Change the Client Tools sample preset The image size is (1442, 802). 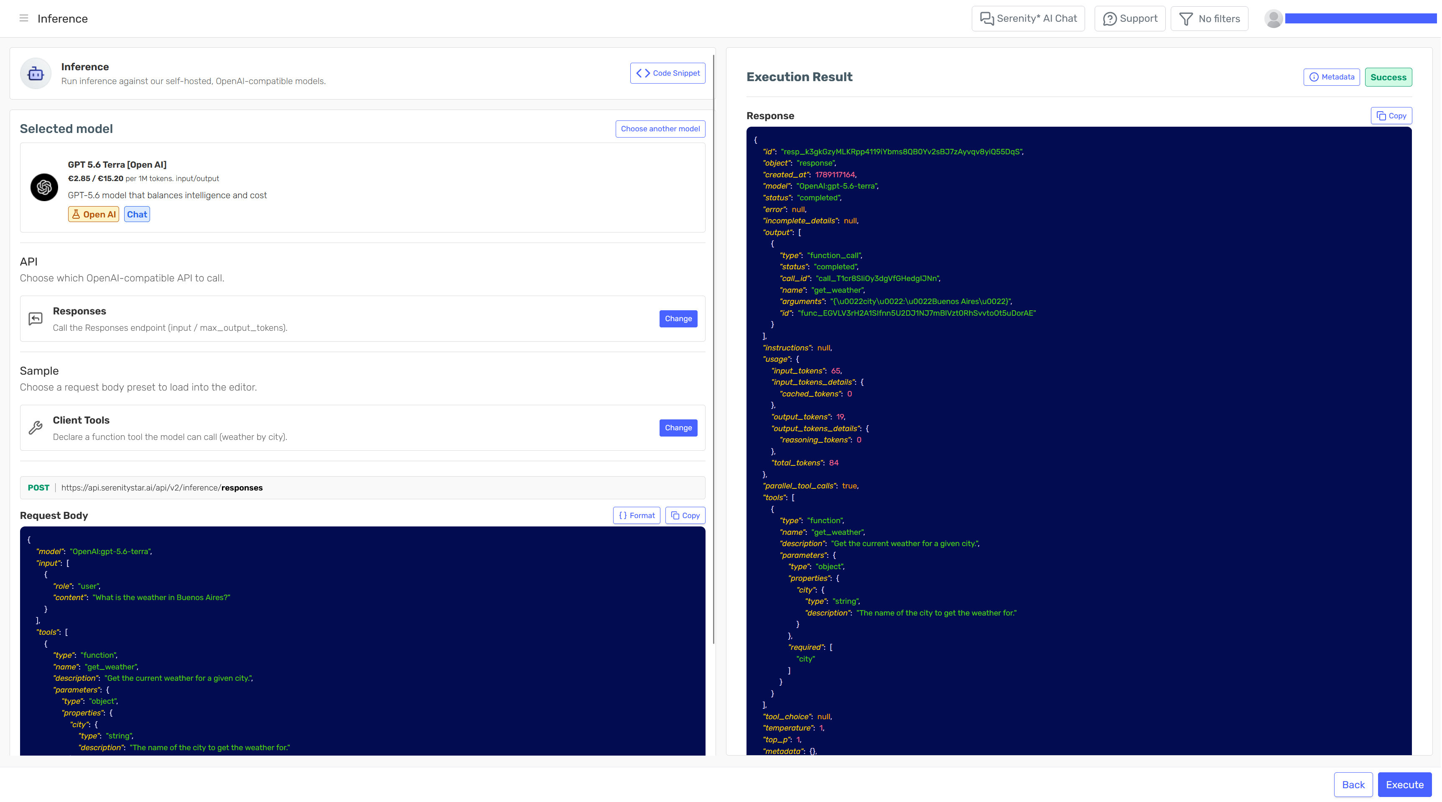678,428
